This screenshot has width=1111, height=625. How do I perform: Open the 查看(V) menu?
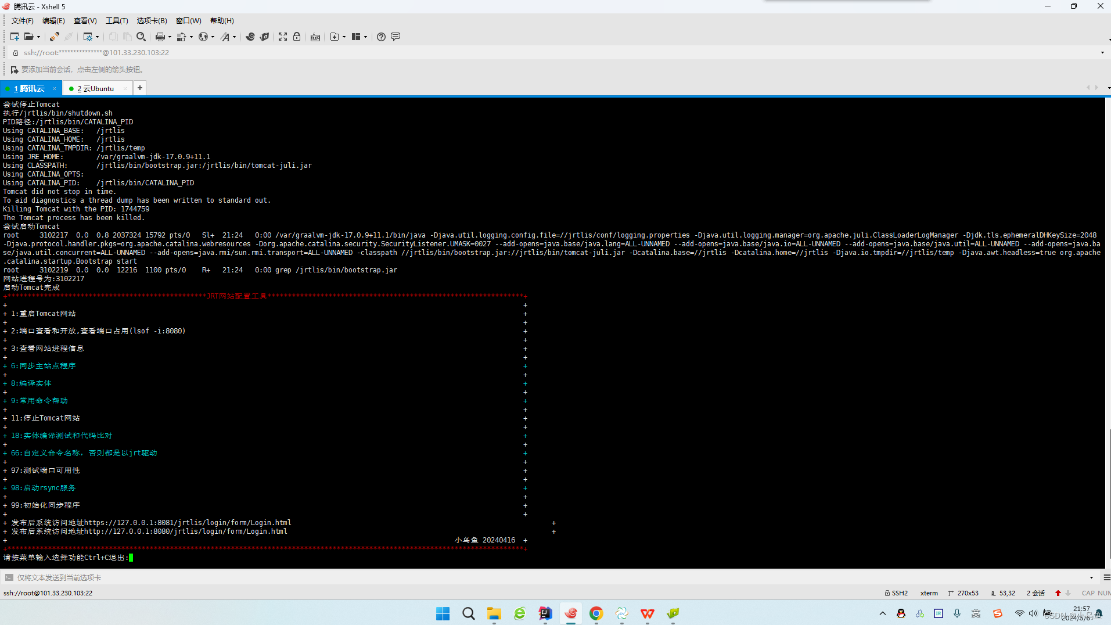click(x=85, y=21)
